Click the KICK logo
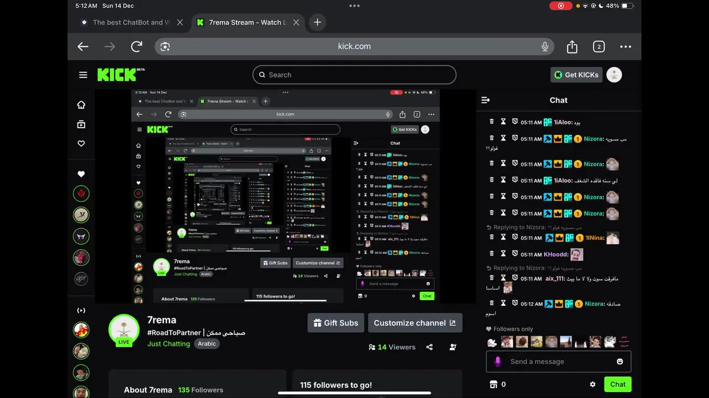709x398 pixels. click(x=121, y=75)
